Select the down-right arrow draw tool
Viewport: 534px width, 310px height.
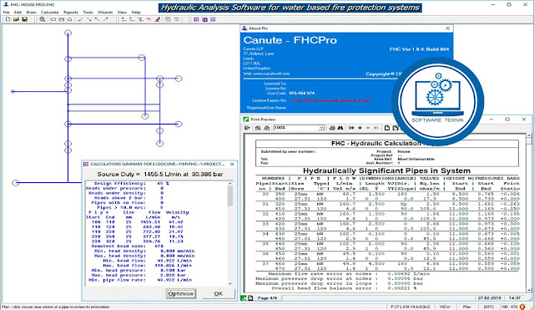(x=89, y=19)
